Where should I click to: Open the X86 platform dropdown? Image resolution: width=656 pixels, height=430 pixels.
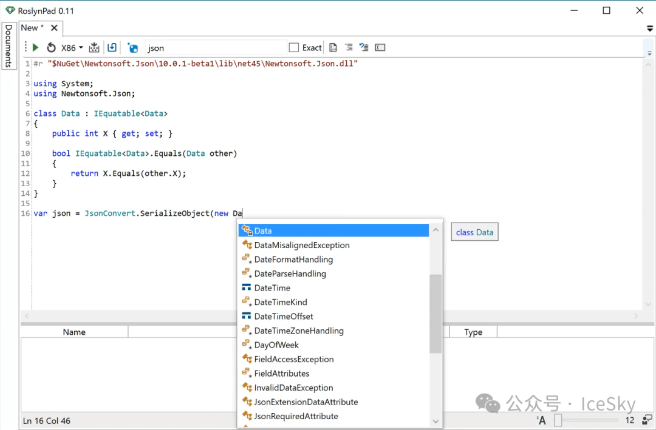(x=72, y=48)
